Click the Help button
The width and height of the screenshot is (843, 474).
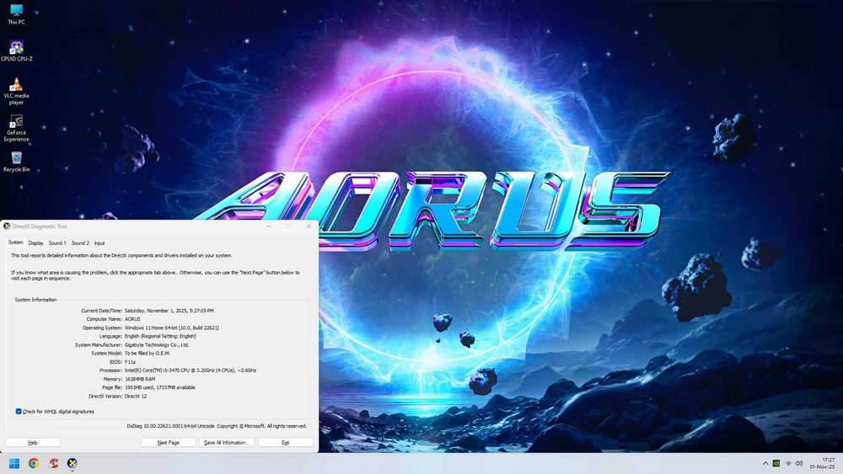pos(33,443)
